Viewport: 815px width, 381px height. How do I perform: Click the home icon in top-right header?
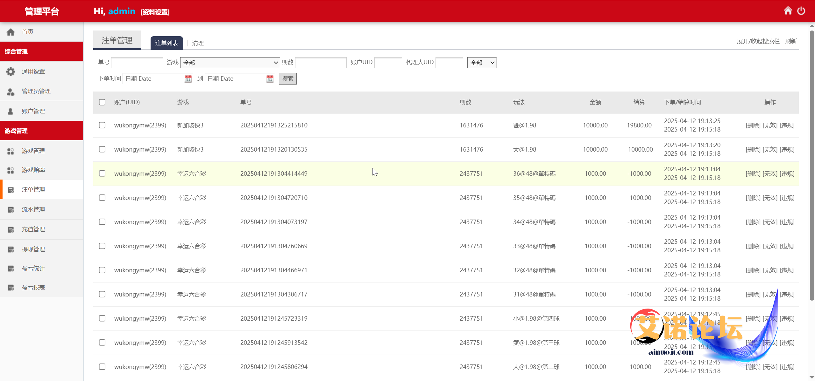click(788, 11)
